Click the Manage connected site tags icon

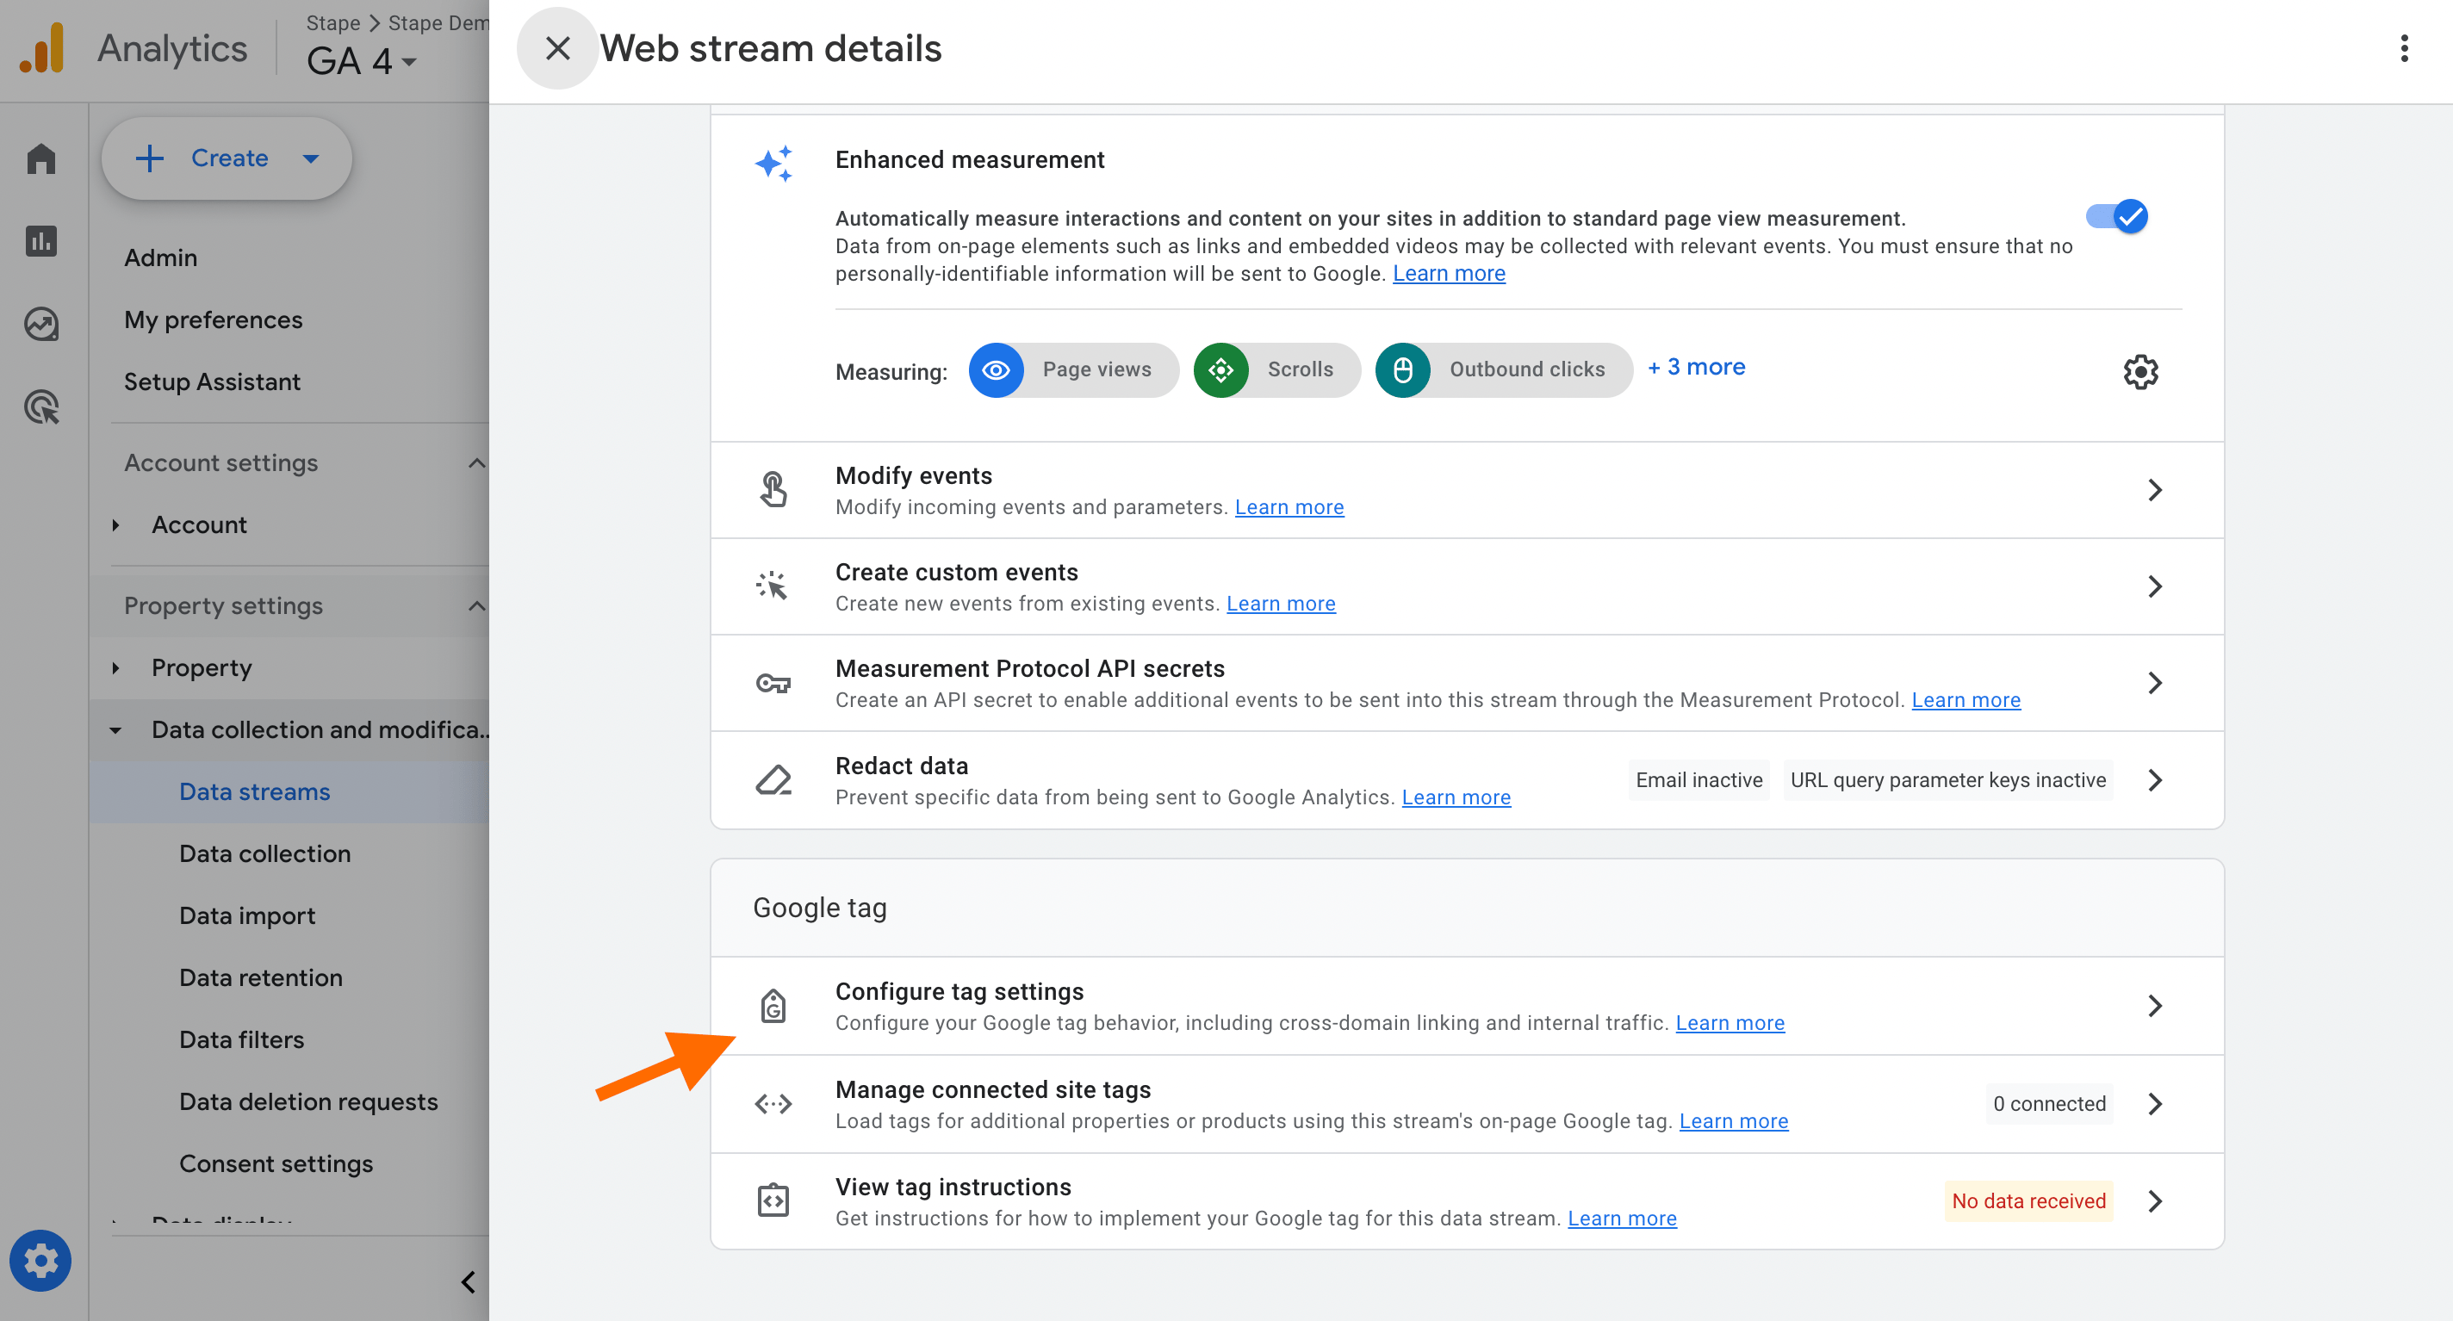773,1104
